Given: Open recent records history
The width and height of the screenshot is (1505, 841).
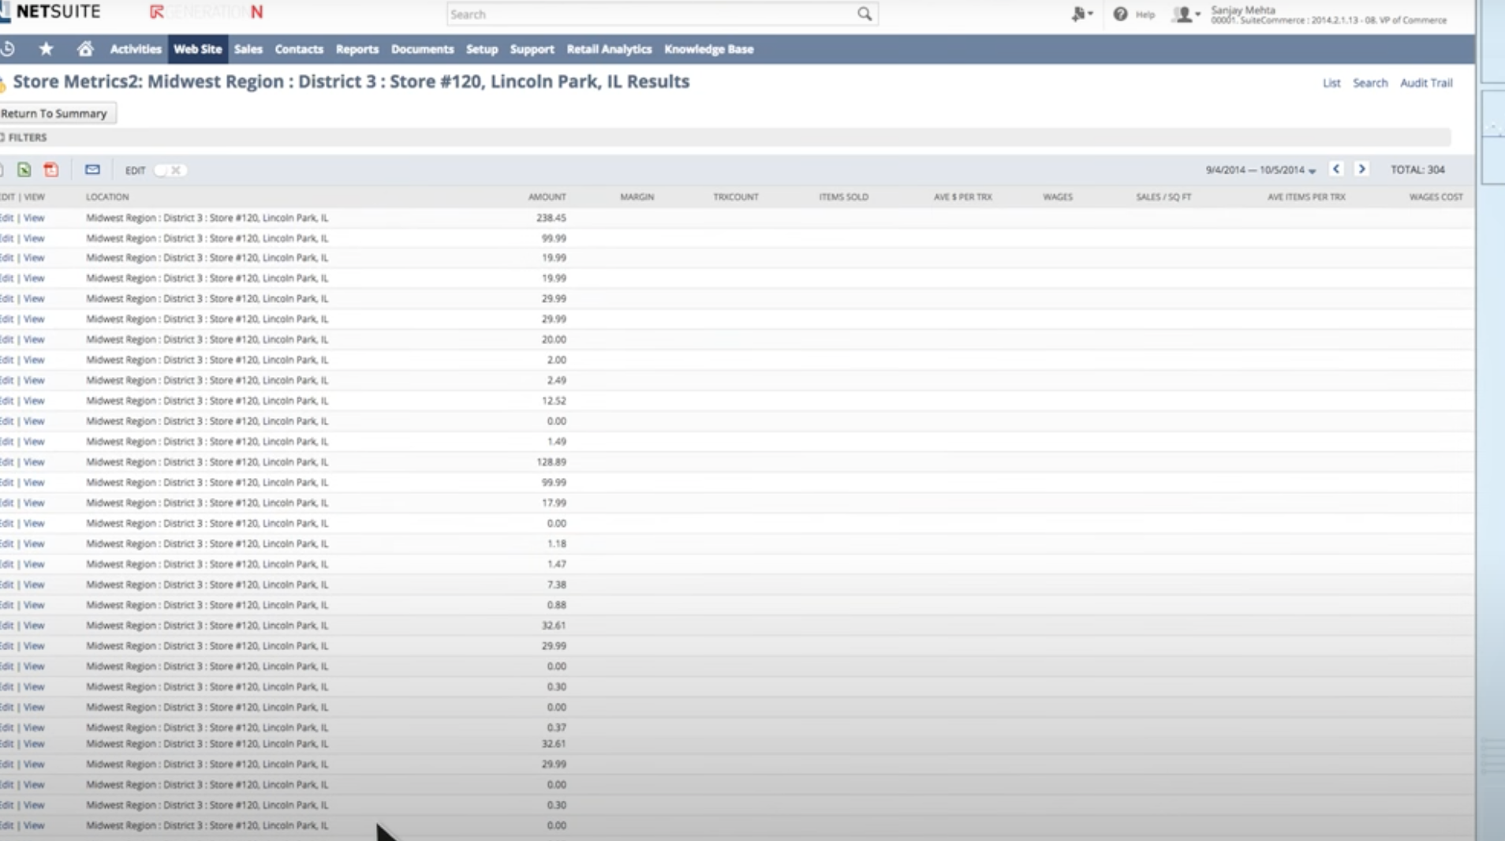Looking at the screenshot, I should pos(8,49).
